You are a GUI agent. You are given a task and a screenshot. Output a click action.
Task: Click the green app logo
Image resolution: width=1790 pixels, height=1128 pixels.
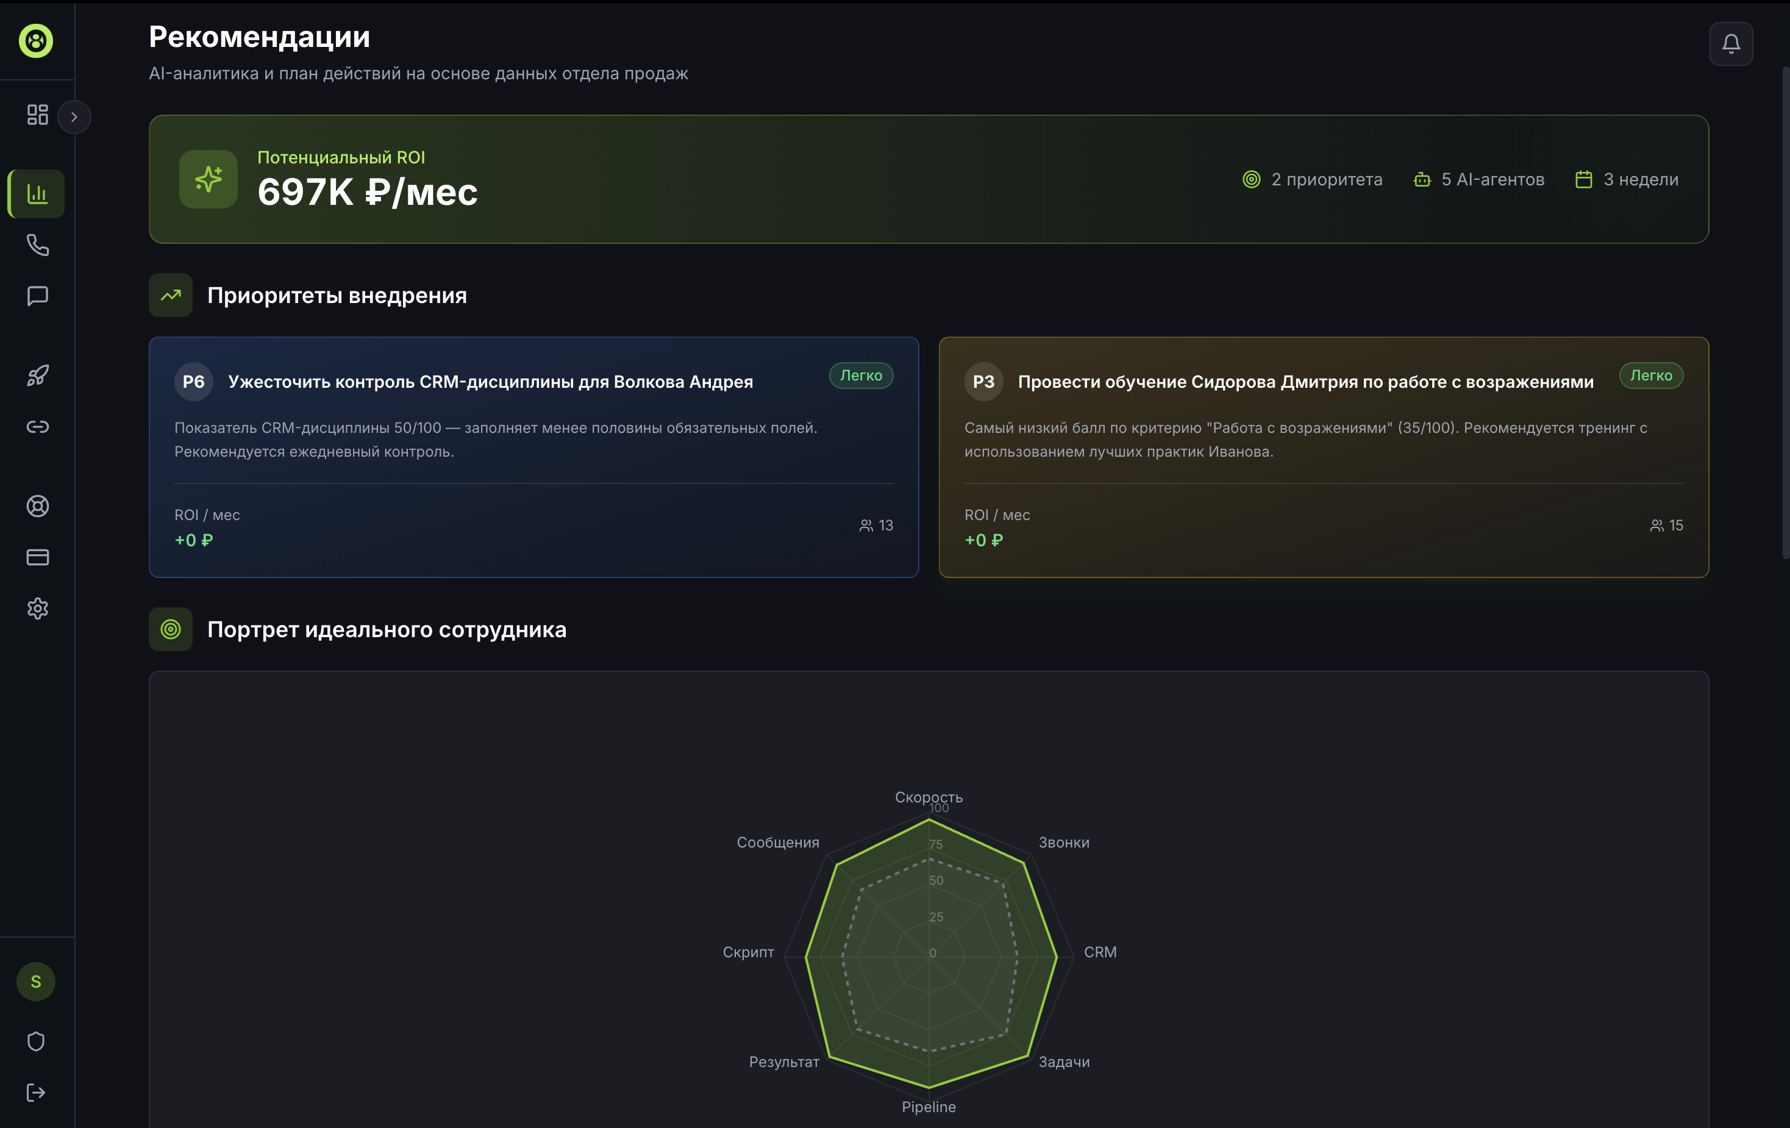36,40
